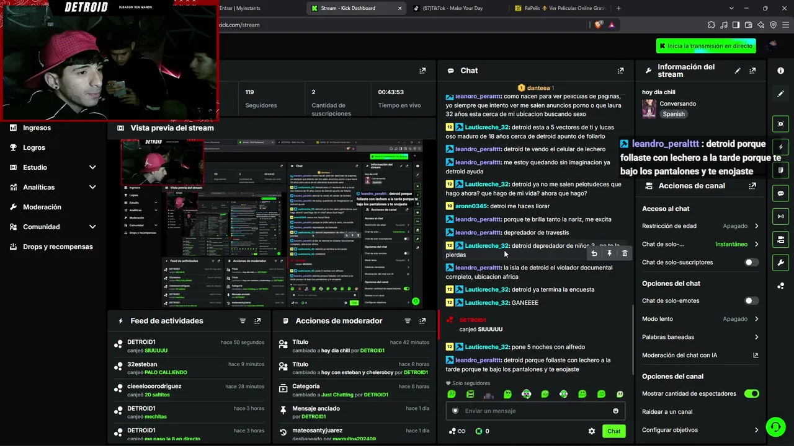Close the Stream - Kick Dashboard tab

400,8
